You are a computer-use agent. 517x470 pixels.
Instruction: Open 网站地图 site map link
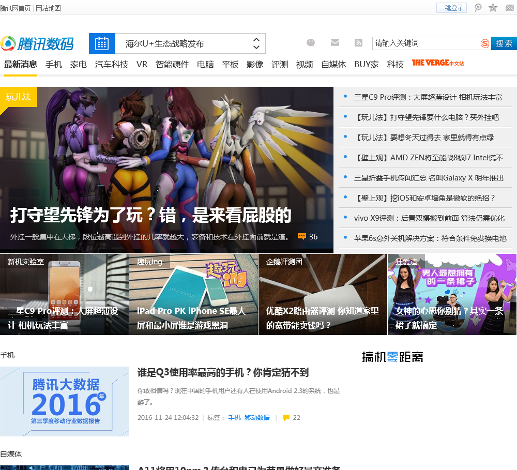(x=48, y=8)
